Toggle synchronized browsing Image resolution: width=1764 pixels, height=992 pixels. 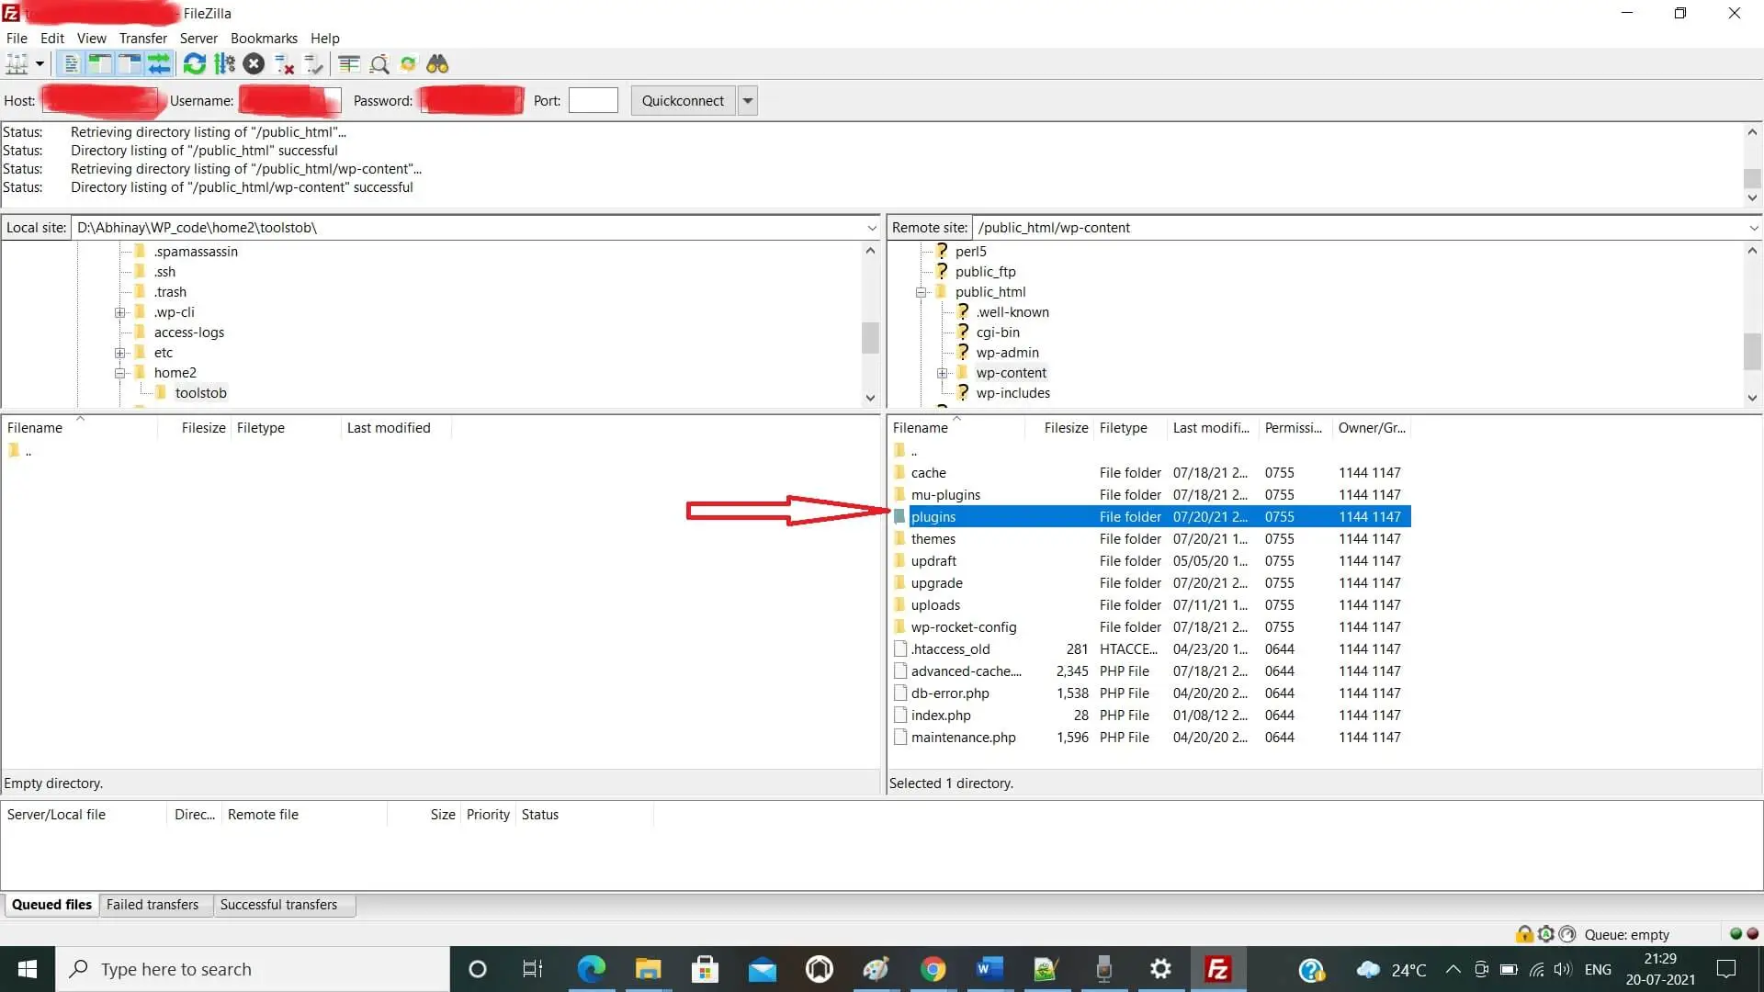pos(408,64)
